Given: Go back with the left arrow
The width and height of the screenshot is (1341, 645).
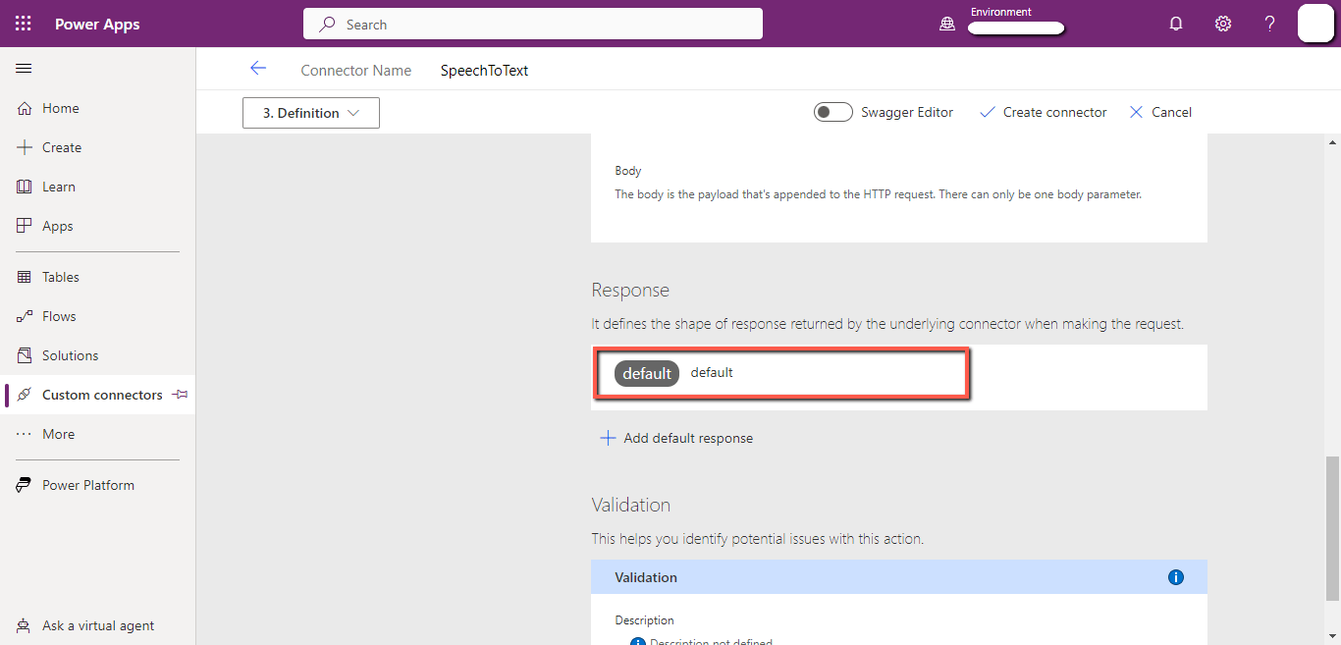Looking at the screenshot, I should (x=258, y=69).
